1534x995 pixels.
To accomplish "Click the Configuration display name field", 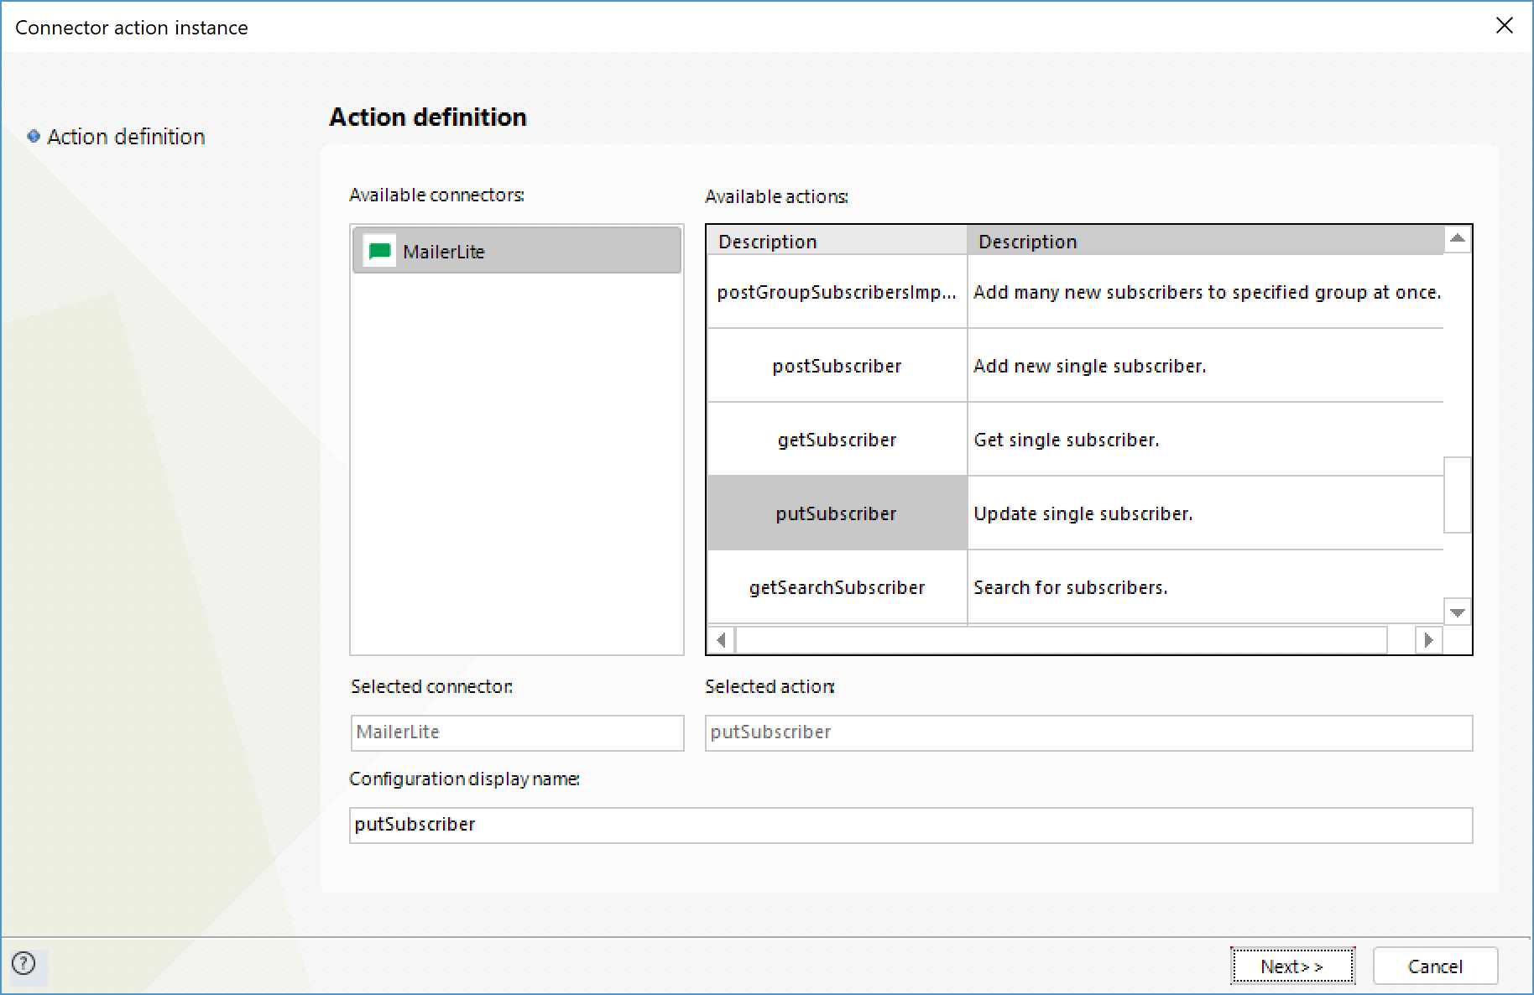I will pos(910,825).
